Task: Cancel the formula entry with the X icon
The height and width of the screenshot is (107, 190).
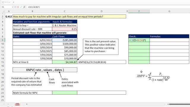Action: [18, 7]
